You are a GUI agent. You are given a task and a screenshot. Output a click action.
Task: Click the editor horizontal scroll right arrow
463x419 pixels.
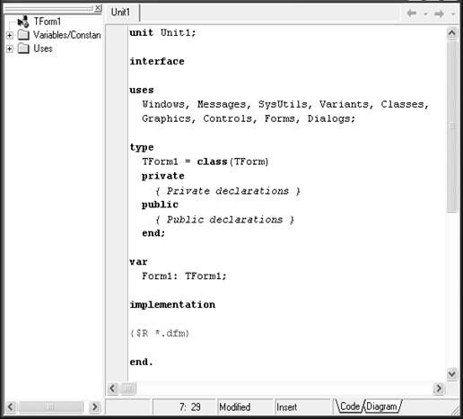[x=439, y=388]
